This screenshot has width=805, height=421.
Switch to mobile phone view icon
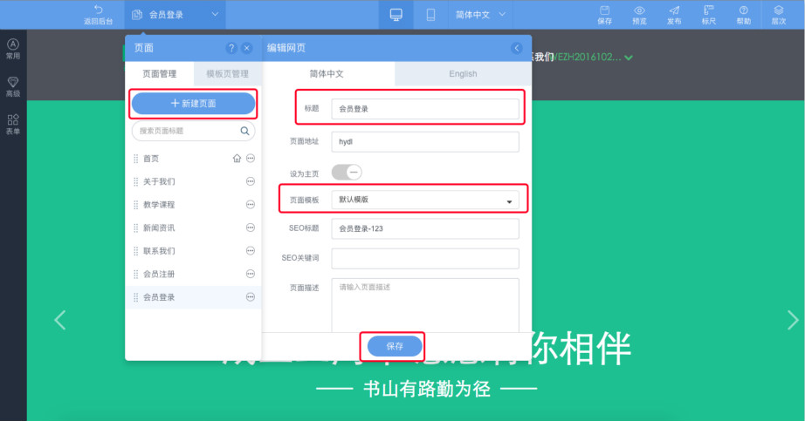point(430,15)
